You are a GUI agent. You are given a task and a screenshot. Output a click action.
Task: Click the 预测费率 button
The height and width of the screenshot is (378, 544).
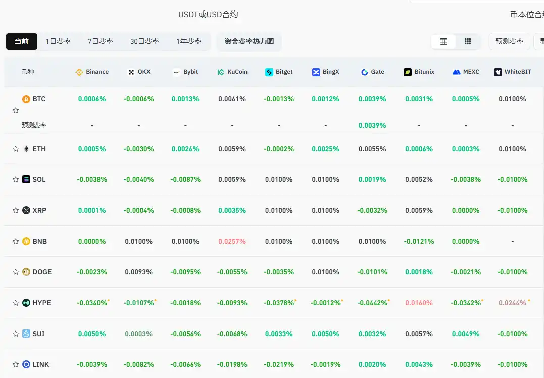pyautogui.click(x=509, y=41)
